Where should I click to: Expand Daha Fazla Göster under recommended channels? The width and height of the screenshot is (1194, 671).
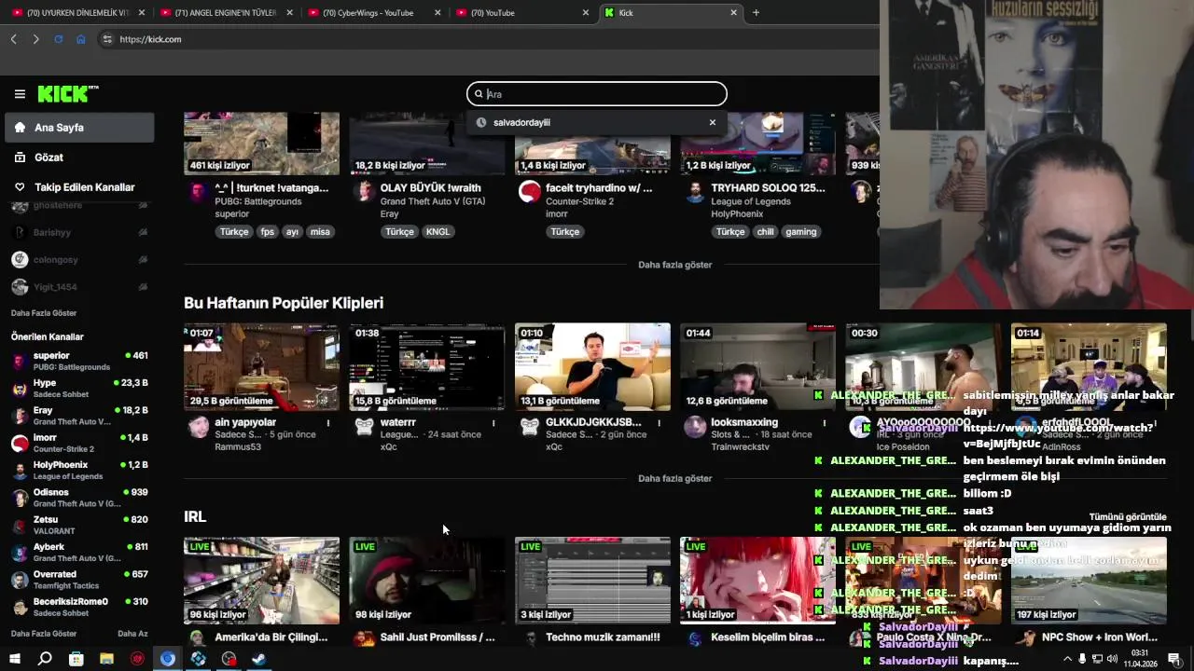(44, 634)
